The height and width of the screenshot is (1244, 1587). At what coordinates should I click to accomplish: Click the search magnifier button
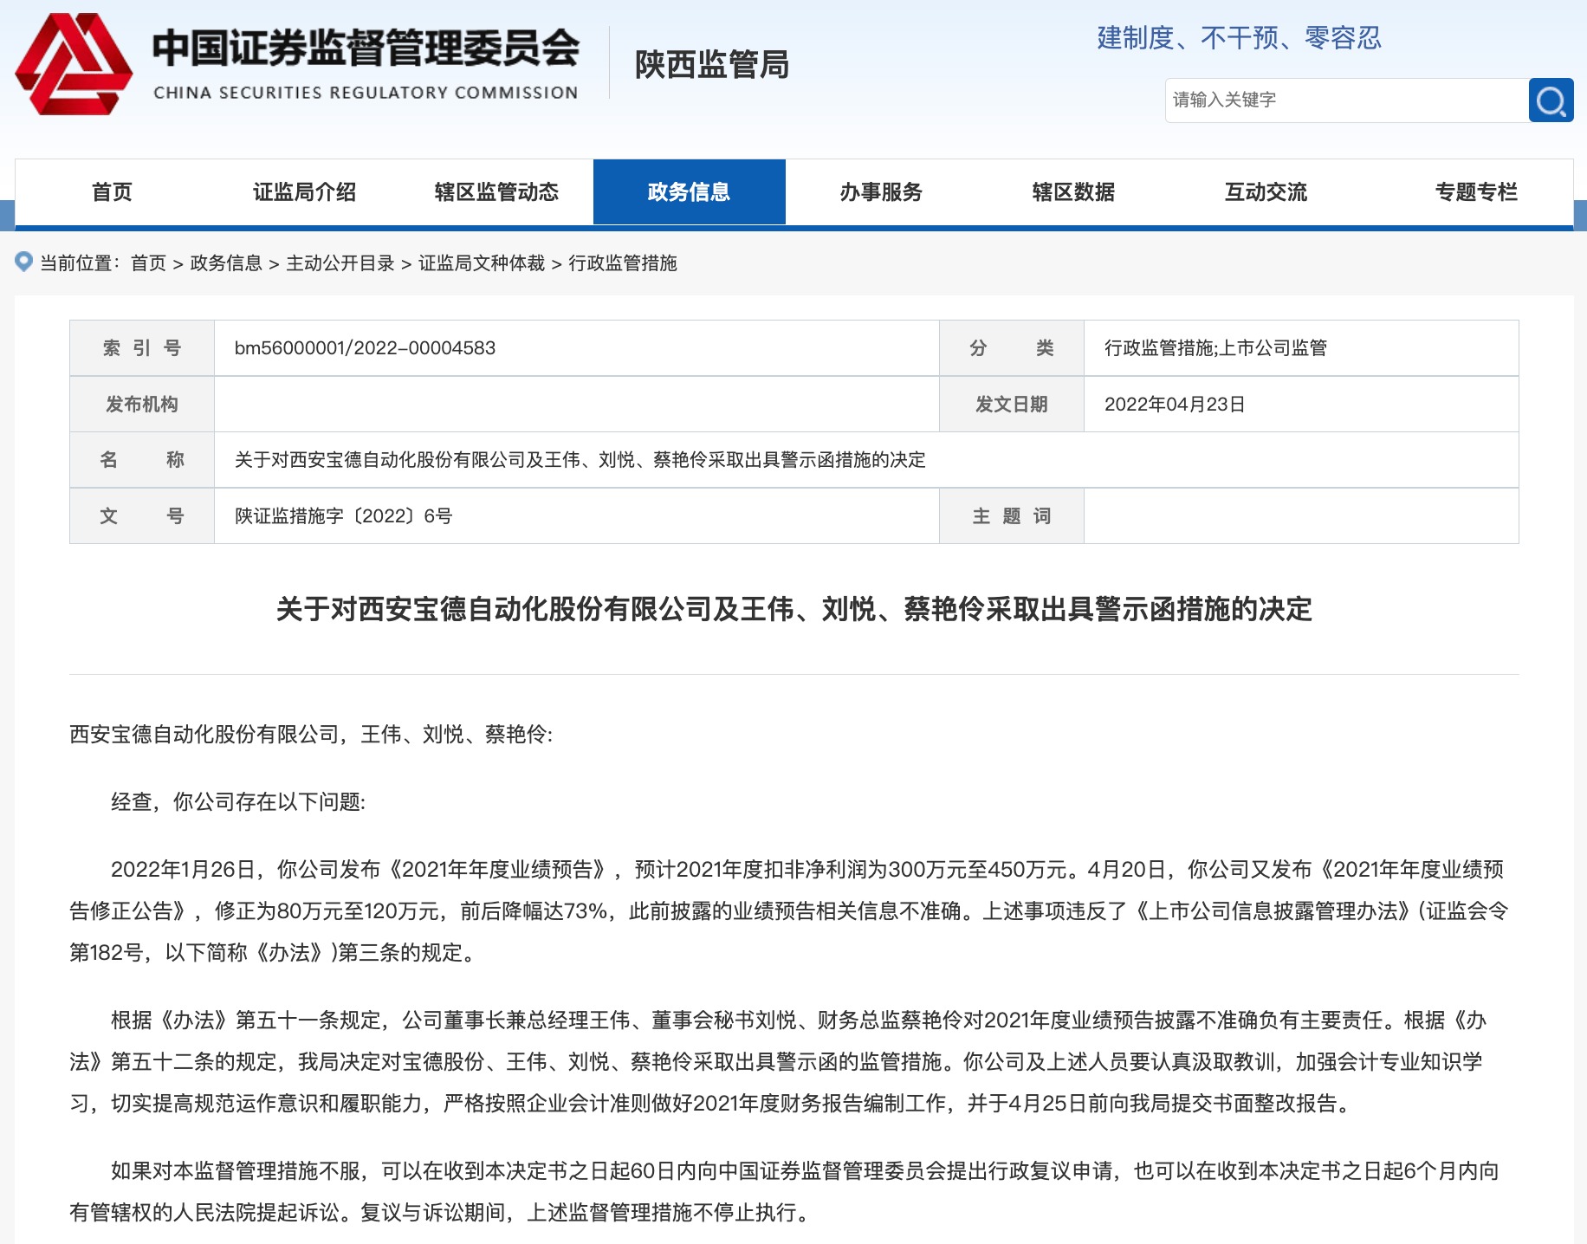point(1551,100)
